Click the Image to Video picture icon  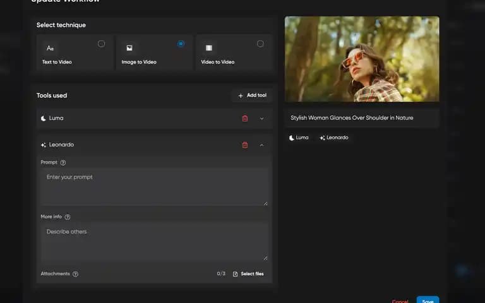tap(129, 47)
